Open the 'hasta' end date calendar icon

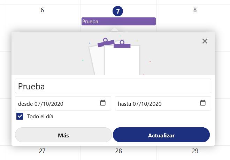tap(203, 103)
